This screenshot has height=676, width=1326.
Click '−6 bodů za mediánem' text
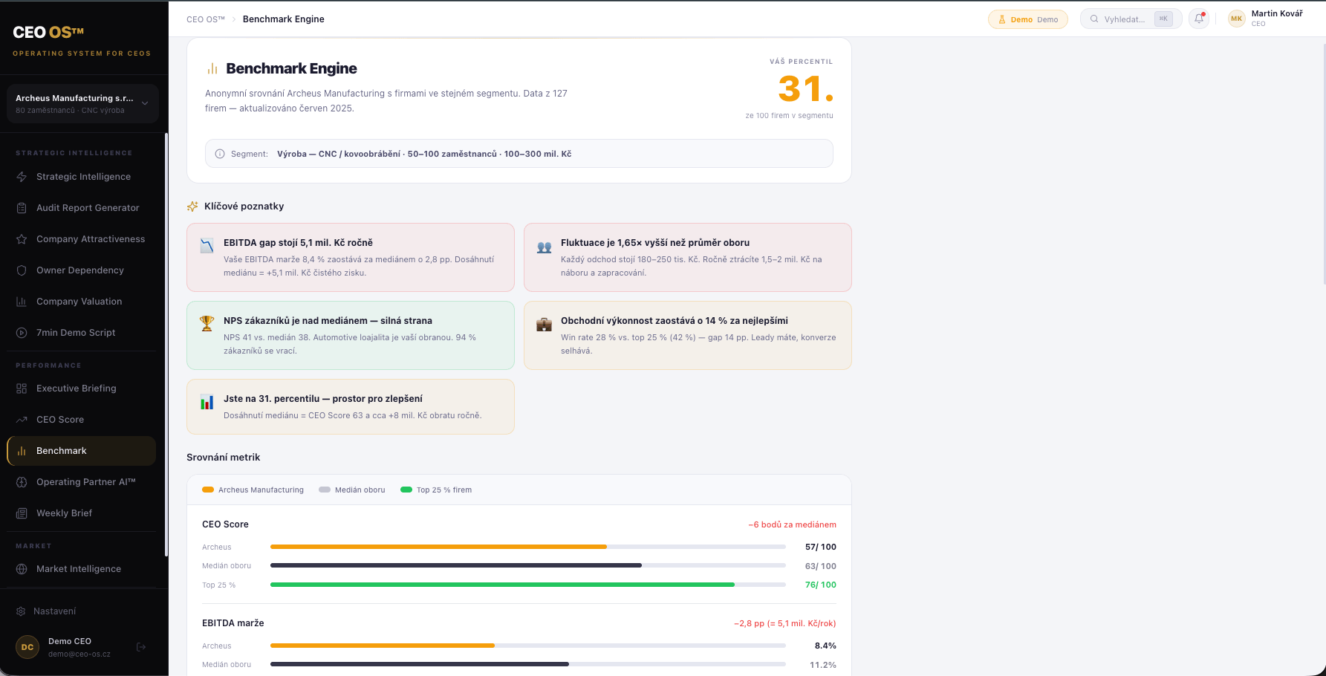pyautogui.click(x=792, y=524)
